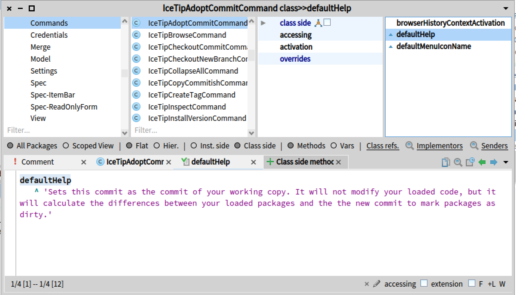
Task: Open the editor toolbar dropdown arrow
Action: (x=506, y=162)
